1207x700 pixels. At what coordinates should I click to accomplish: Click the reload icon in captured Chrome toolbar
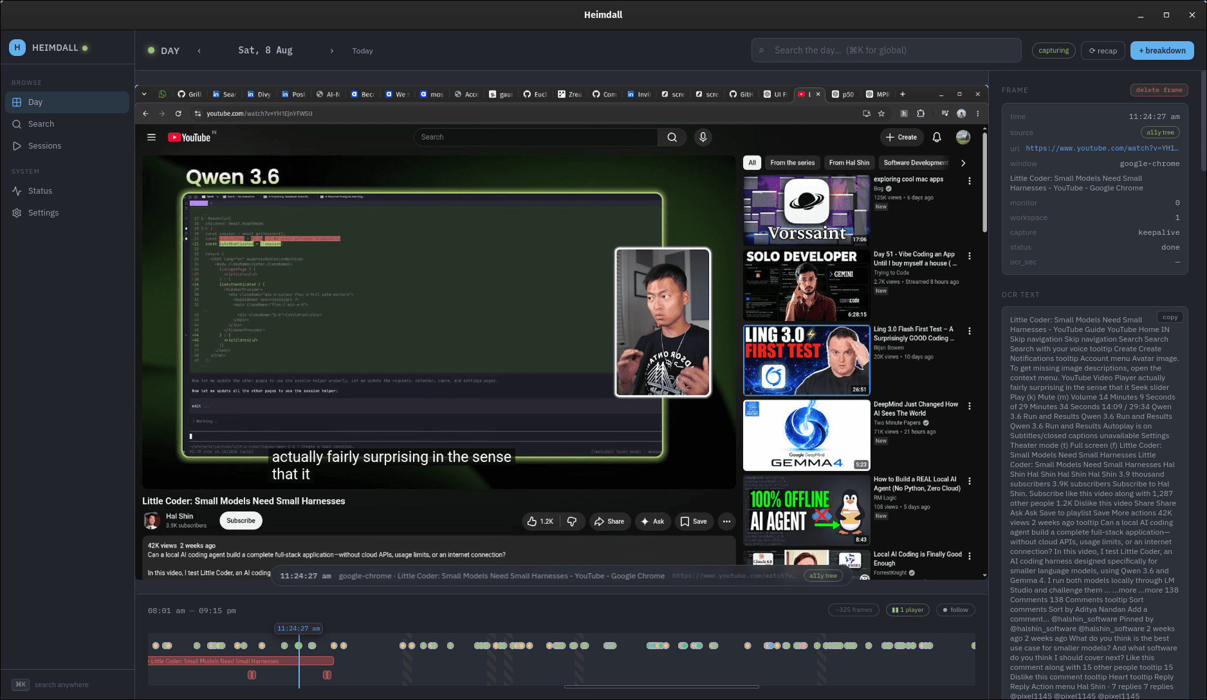(178, 114)
